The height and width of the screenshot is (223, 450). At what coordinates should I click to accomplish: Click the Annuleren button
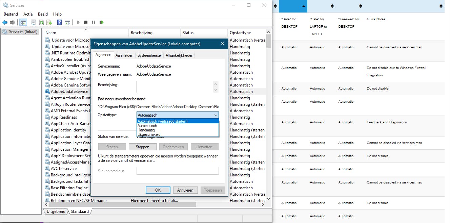coord(185,190)
